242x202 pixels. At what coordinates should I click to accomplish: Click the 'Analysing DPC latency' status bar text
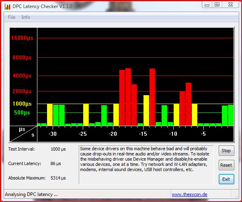click(31, 194)
